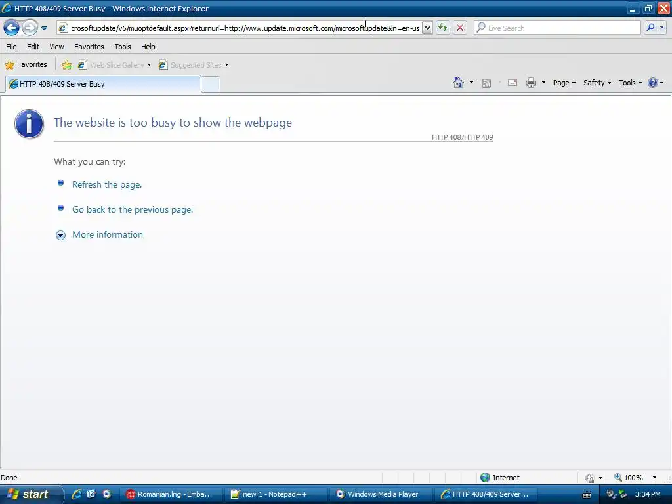Click the red Stop loading button

tap(460, 28)
